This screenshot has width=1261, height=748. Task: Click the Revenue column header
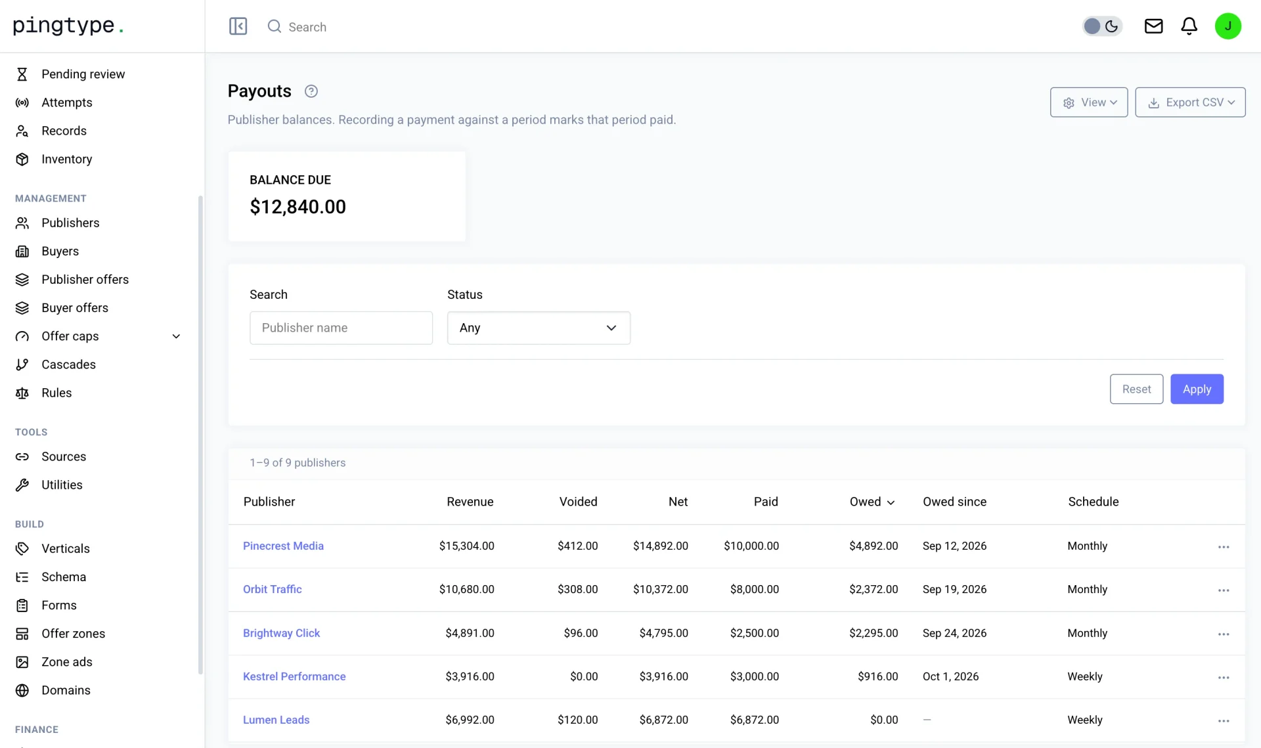[x=470, y=502]
